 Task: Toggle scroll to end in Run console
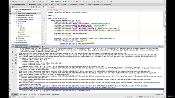coord(16,57)
